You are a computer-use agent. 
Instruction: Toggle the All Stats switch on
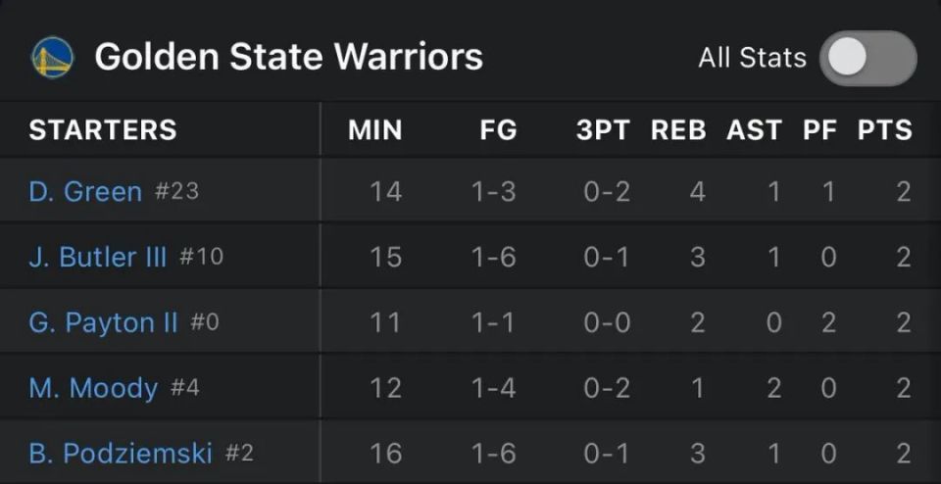pyautogui.click(x=867, y=58)
